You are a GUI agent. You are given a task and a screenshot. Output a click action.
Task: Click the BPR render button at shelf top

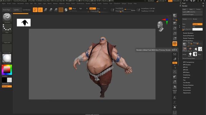click(175, 16)
